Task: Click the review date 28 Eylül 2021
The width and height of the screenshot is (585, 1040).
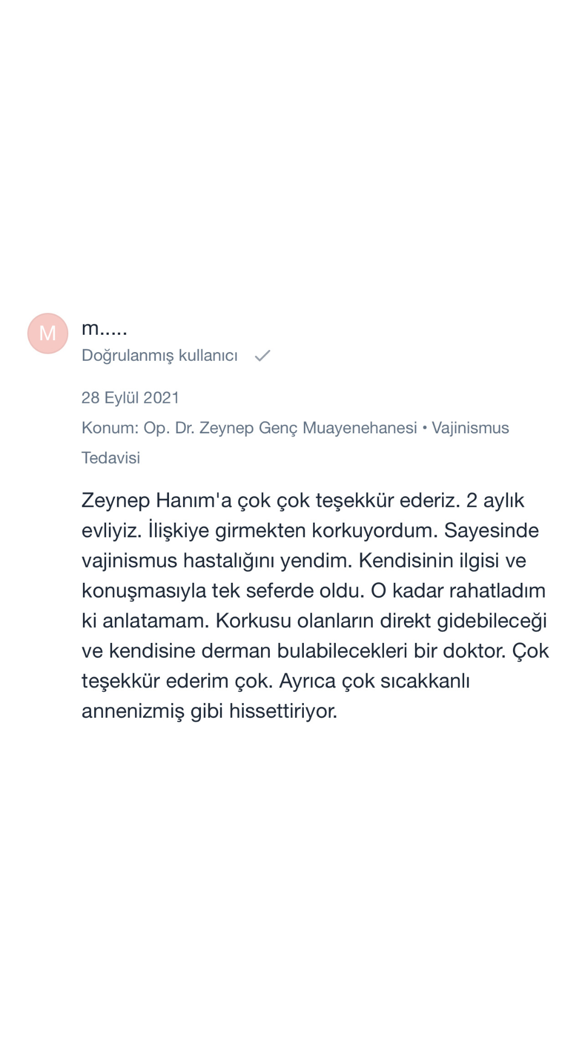Action: [130, 398]
